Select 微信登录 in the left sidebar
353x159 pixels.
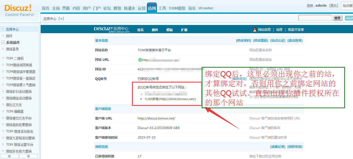tap(12, 49)
